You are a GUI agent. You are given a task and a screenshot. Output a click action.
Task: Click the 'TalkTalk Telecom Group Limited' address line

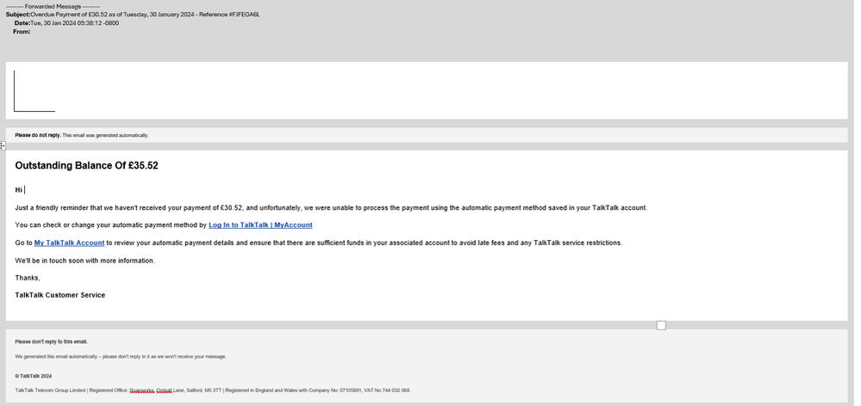(x=213, y=391)
